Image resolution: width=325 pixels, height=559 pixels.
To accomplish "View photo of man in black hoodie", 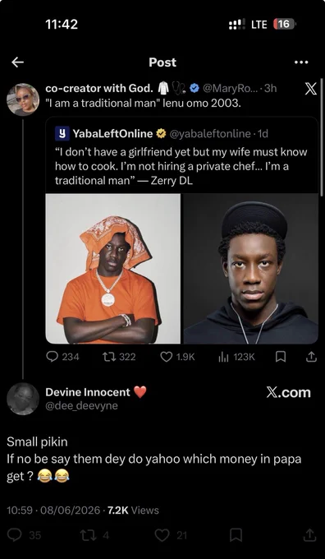I will point(251,269).
